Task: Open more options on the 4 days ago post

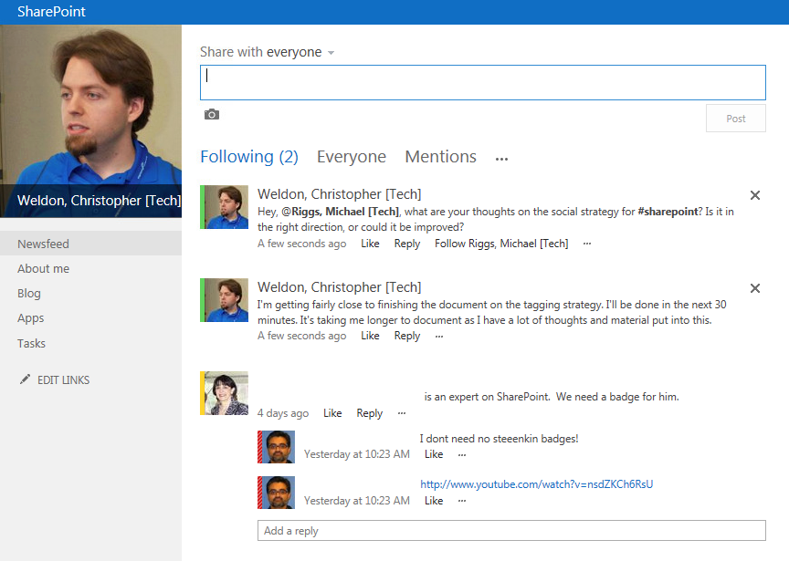Action: click(x=402, y=413)
